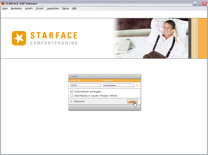Click the Login button
The image size is (208, 155).
(x=132, y=101)
